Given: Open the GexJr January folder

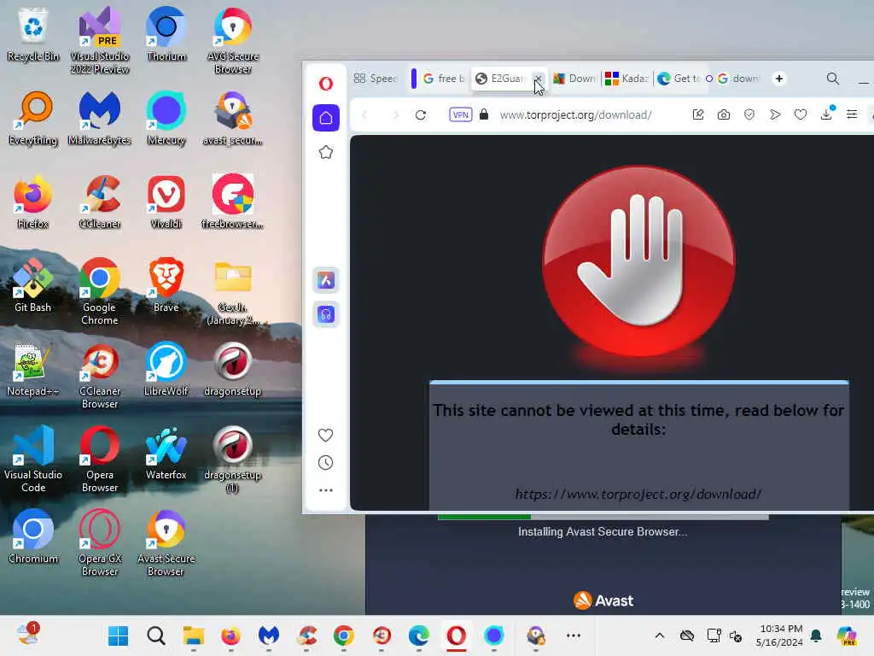Looking at the screenshot, I should [x=233, y=292].
